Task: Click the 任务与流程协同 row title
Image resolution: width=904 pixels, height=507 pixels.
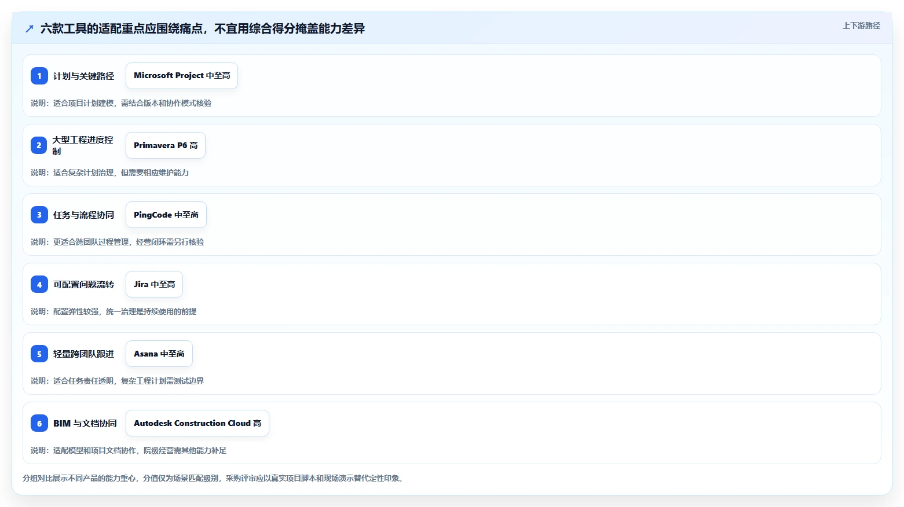Action: click(x=83, y=215)
